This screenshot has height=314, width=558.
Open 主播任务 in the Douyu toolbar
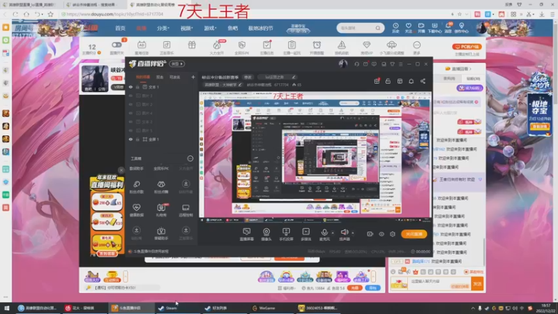[266, 45]
